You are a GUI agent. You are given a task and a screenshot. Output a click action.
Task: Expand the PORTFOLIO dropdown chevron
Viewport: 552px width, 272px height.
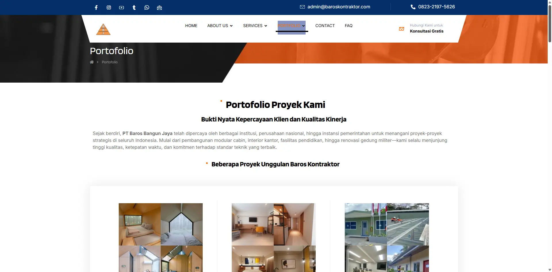(304, 26)
